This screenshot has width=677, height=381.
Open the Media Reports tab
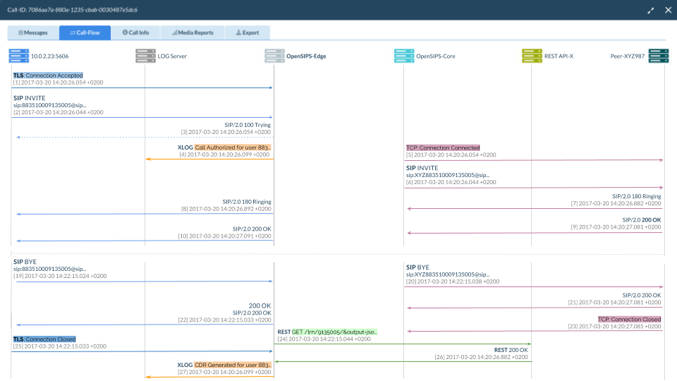tap(193, 32)
